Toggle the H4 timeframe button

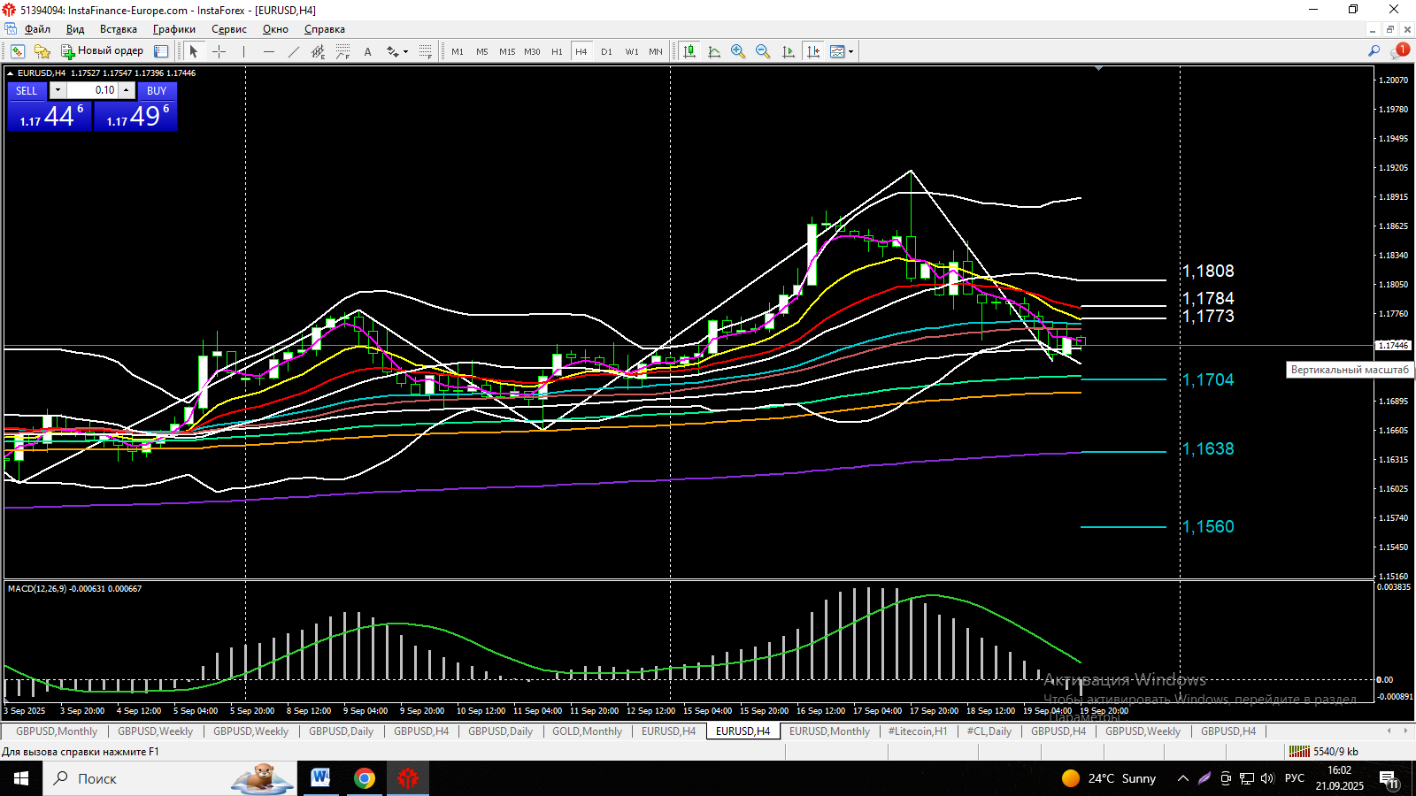pyautogui.click(x=581, y=51)
